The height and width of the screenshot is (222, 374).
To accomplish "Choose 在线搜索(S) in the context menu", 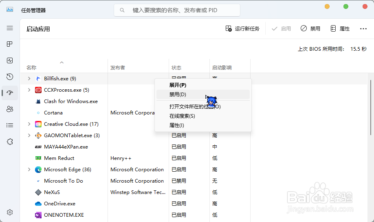I will pyautogui.click(x=203, y=116).
